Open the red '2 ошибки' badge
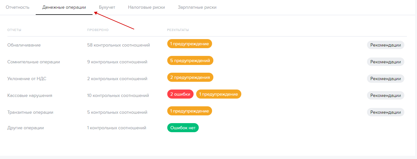417x159 pixels. [180, 94]
